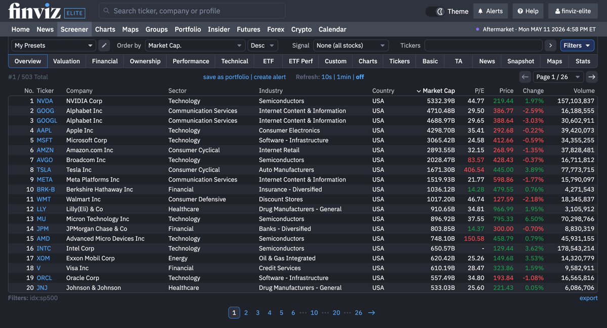Screen dimensions: 607x328
Task: Open the Maps menu item in navbar
Action: 131,29
